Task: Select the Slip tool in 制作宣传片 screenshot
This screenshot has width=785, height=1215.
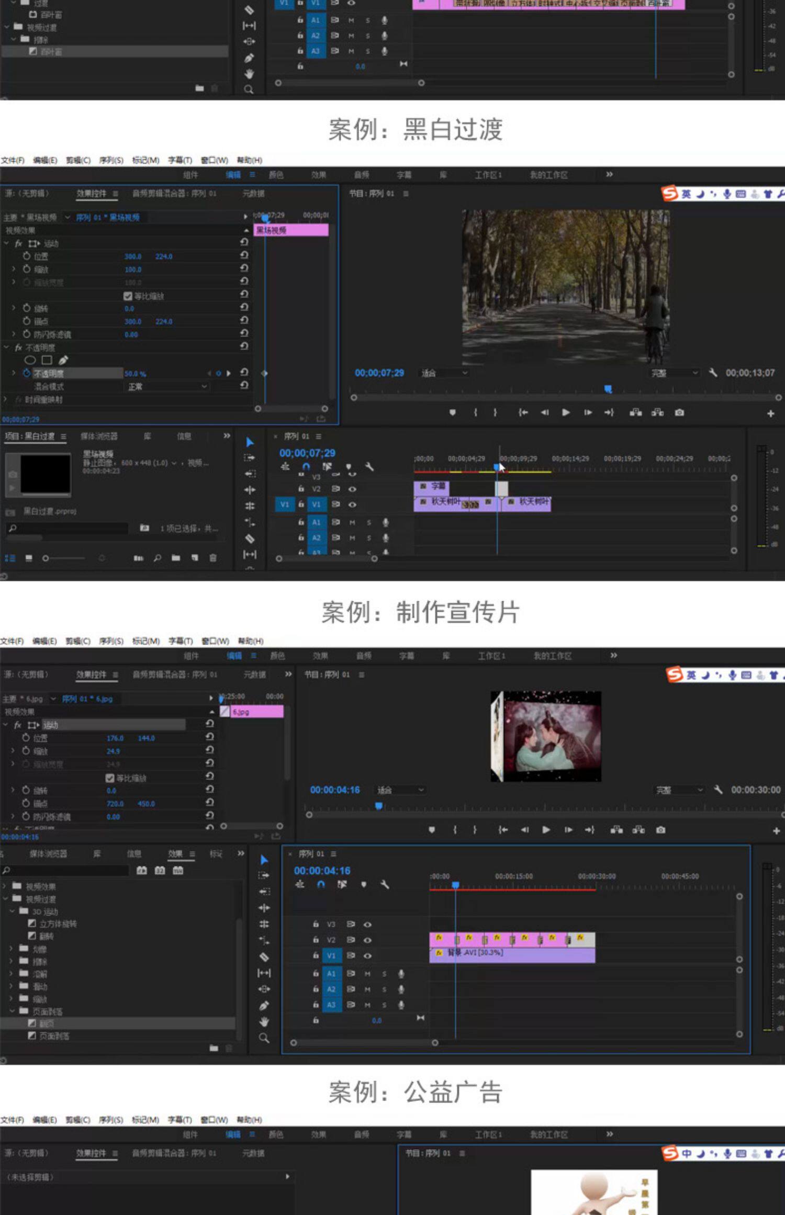Action: tap(264, 973)
